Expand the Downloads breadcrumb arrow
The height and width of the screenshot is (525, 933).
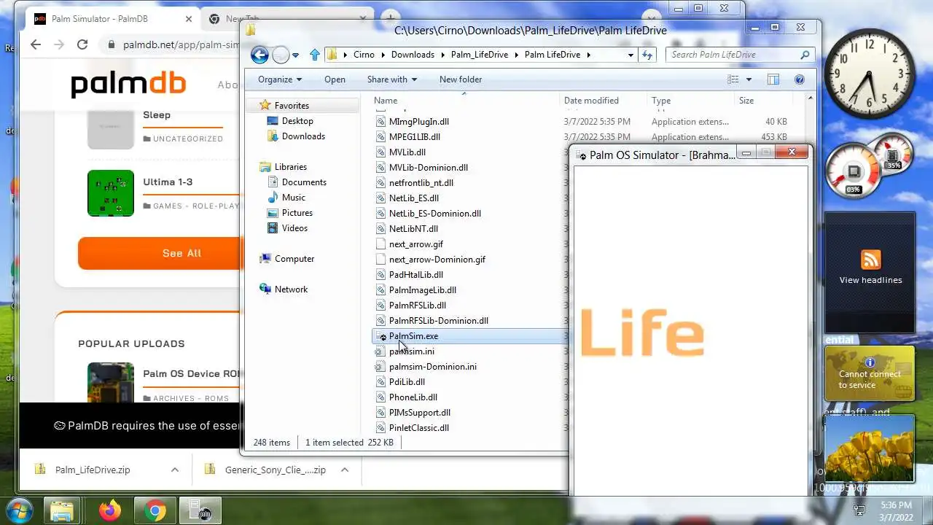(x=442, y=55)
